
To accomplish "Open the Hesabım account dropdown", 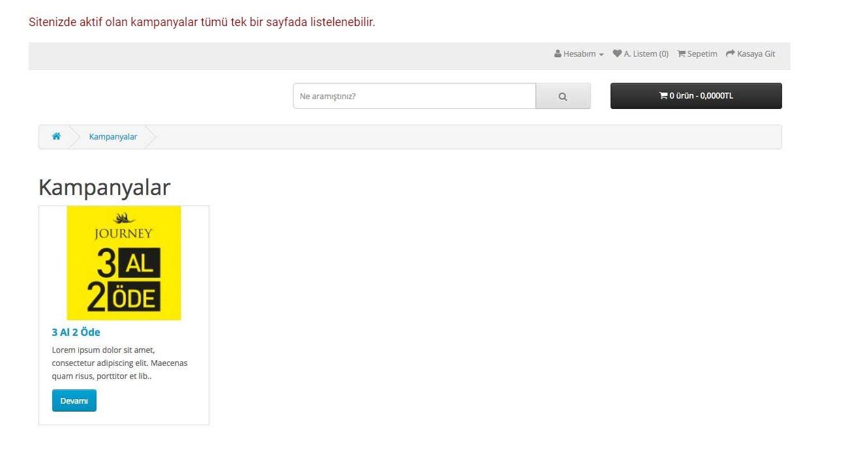I will (579, 54).
